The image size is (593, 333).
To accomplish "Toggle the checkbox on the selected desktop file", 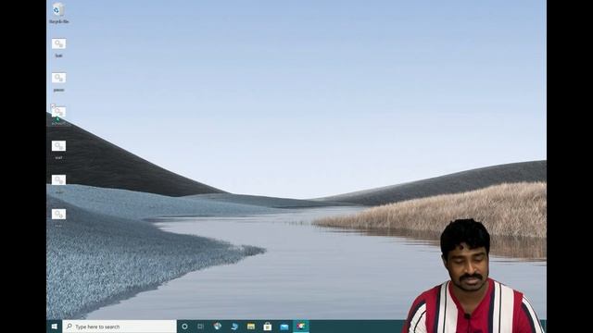I will pos(53,106).
